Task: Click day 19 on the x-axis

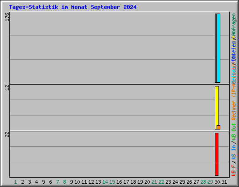Action: [140, 182]
